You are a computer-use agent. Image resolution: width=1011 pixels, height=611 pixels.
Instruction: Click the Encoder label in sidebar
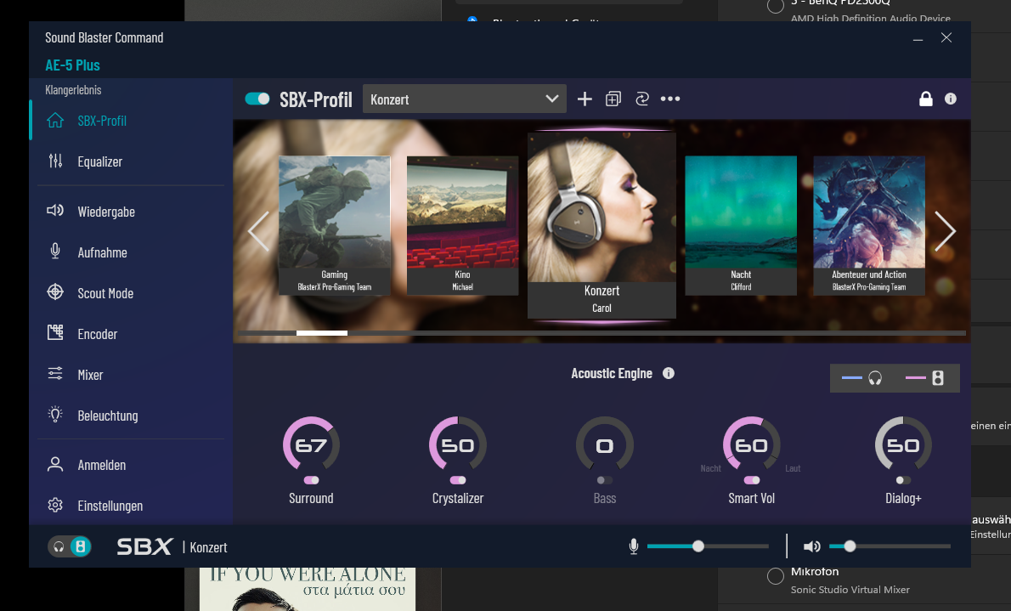(x=98, y=334)
